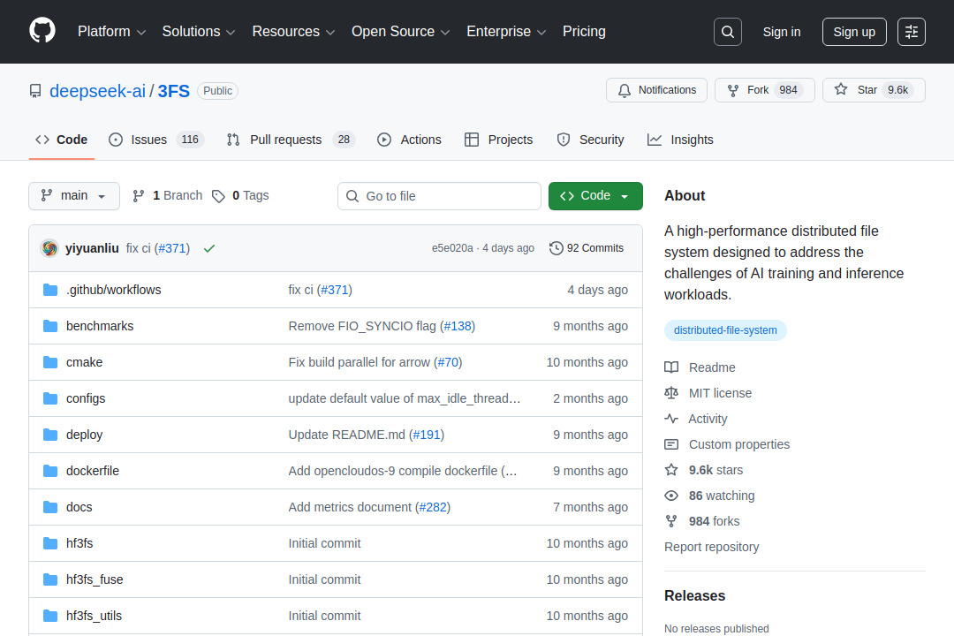Viewport: 954px width, 636px height.
Task: Click the fork icon next to Fork count
Action: 732,89
